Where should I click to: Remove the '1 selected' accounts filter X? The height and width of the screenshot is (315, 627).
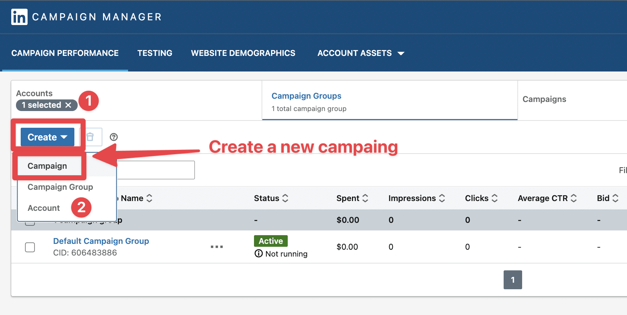point(68,105)
